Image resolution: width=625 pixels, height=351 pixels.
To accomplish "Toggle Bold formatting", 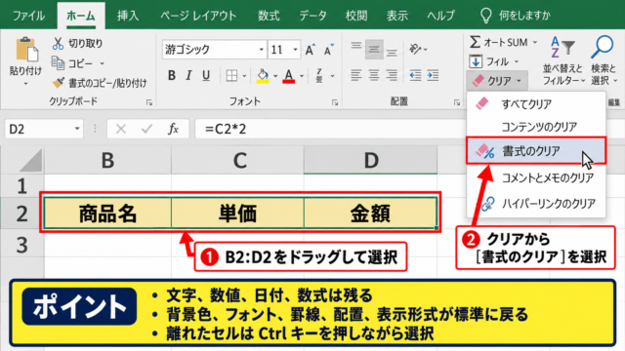I will click(x=172, y=75).
